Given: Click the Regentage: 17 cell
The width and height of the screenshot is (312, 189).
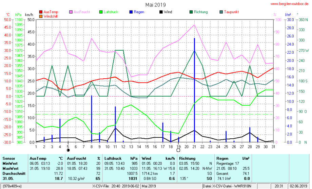Looking at the screenshot, I should point(226,163).
